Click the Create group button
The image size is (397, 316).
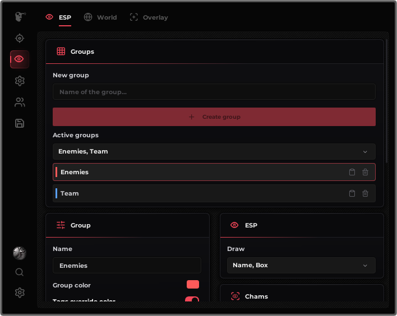pyautogui.click(x=214, y=117)
